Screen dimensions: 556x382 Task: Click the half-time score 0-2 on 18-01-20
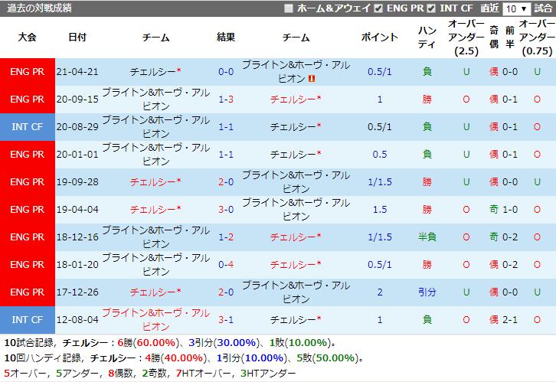pos(510,265)
